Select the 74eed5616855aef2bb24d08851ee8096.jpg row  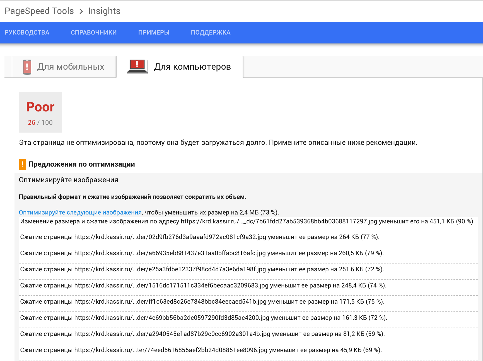click(x=248, y=352)
